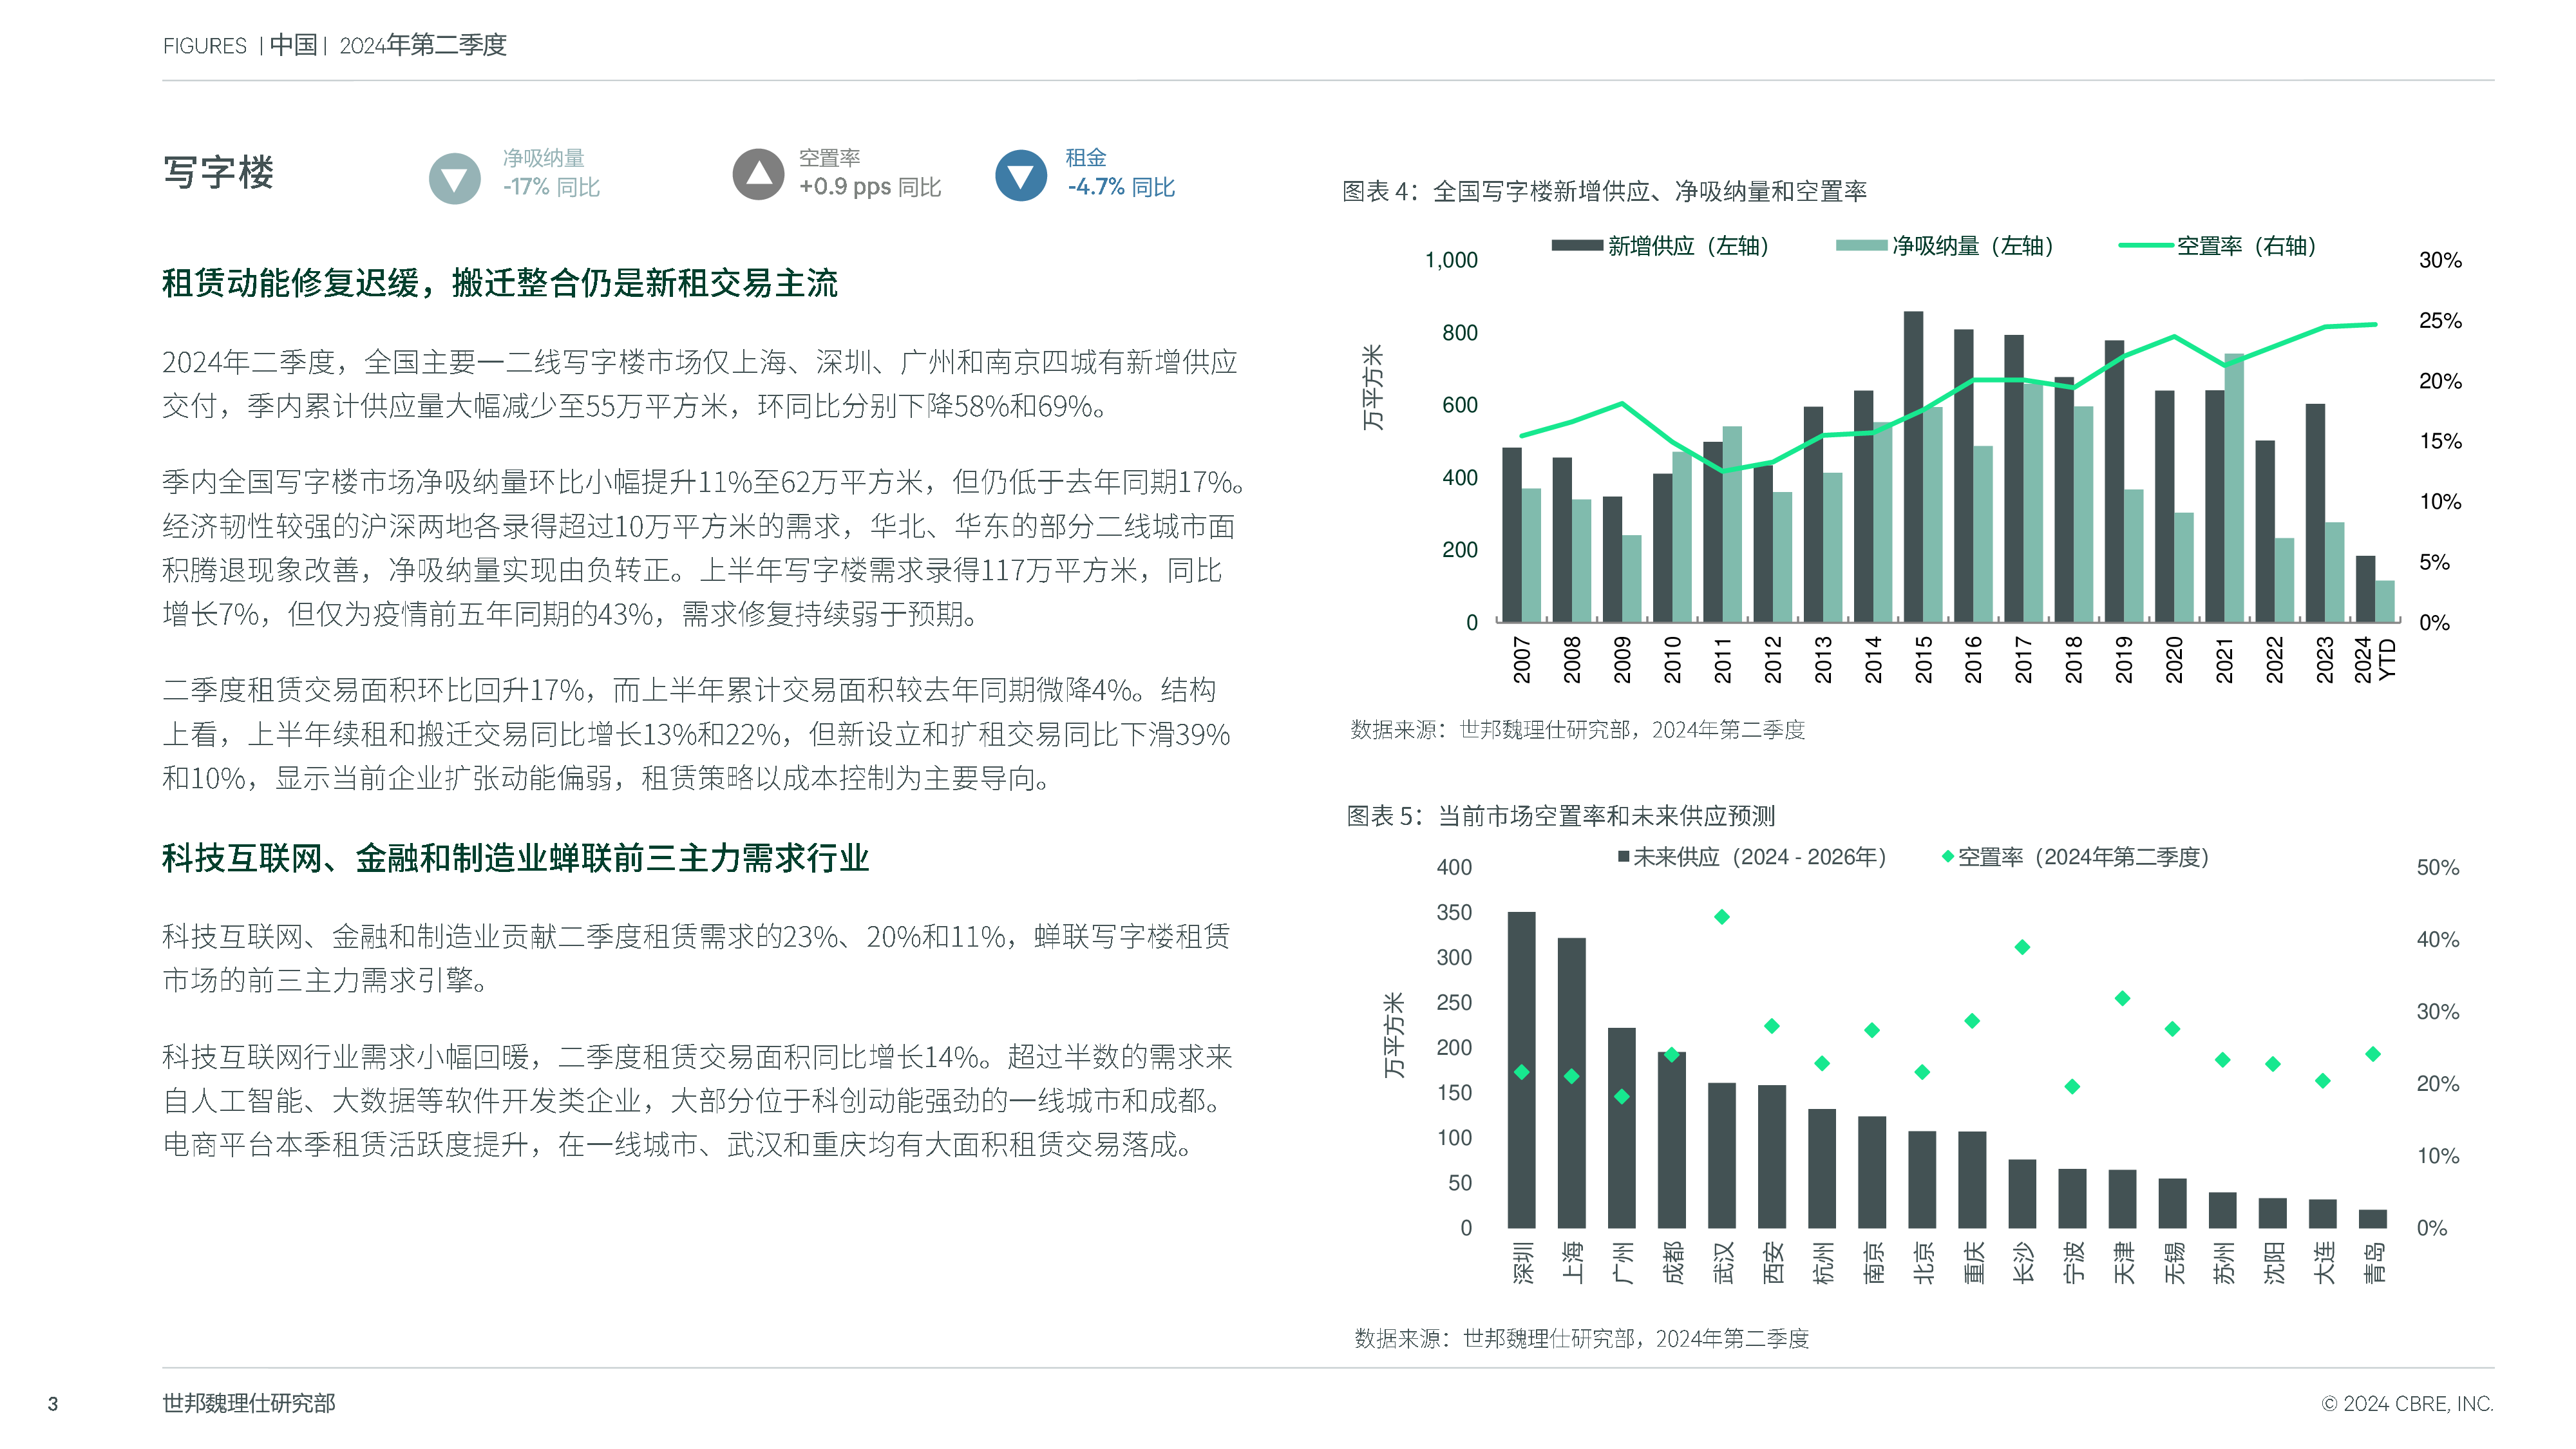Viewport: 2576px width, 1449px height.
Task: Click the 2007 axis label in chart 4
Action: (x=1521, y=659)
